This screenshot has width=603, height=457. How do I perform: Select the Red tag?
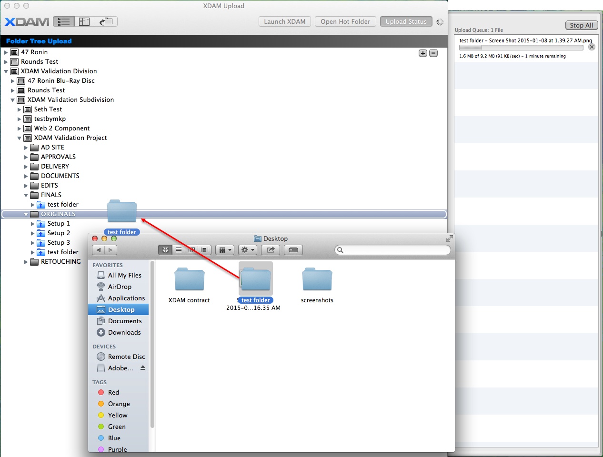tap(113, 392)
